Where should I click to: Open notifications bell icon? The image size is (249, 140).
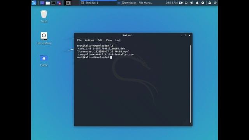(x=197, y=3)
